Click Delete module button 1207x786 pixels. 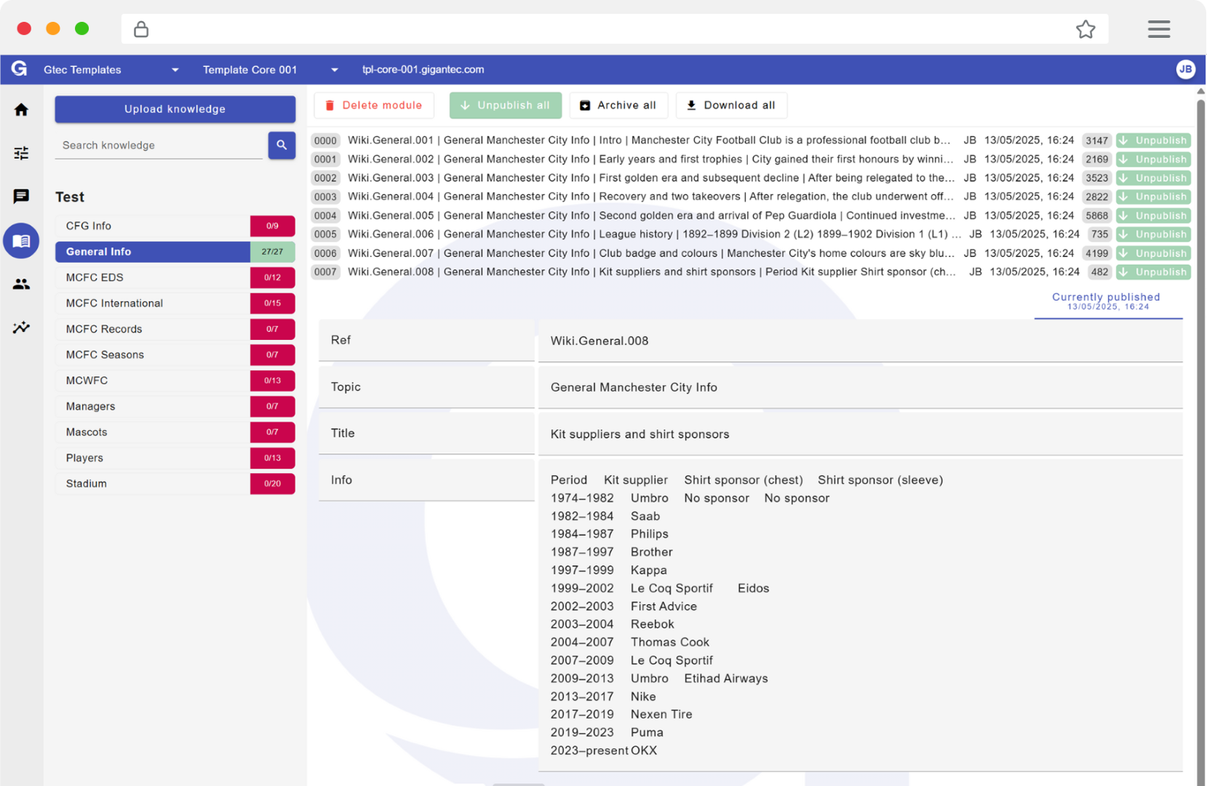coord(374,106)
